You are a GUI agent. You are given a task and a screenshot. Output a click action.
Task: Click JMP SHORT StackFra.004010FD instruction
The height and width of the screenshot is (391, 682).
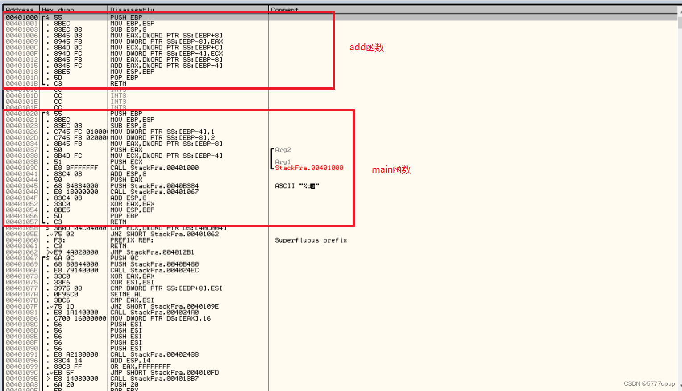165,372
